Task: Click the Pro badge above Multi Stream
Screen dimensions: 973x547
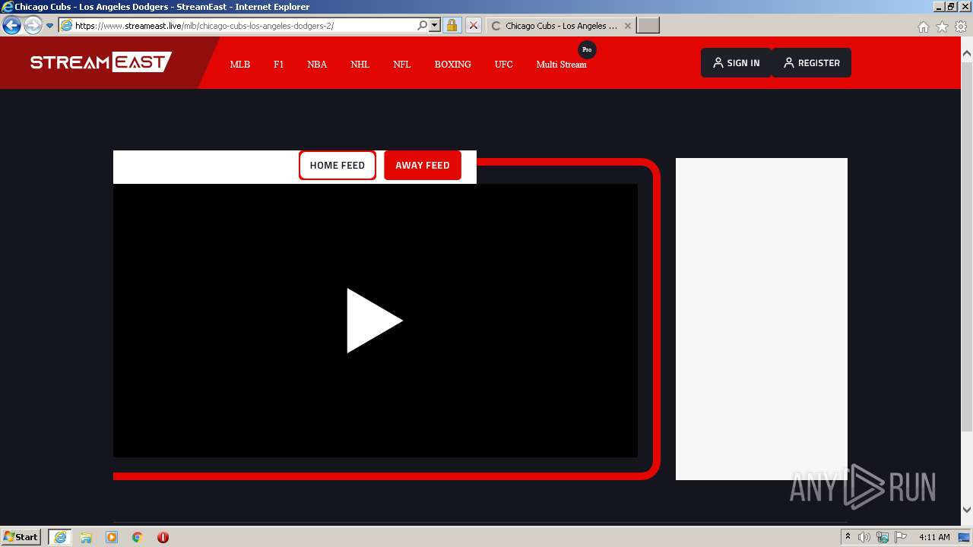Action: 587,49
